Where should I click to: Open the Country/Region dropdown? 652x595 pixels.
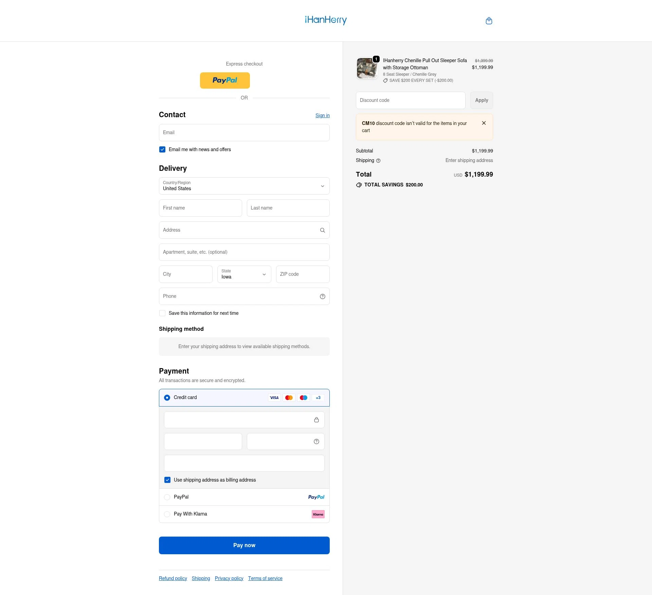[244, 186]
